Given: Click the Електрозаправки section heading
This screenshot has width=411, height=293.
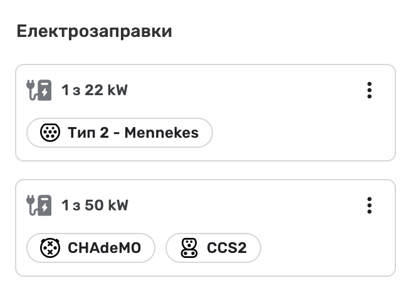Looking at the screenshot, I should click(x=95, y=31).
